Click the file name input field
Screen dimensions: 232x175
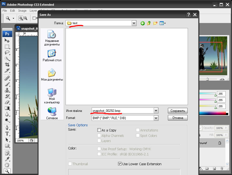coord(122,111)
